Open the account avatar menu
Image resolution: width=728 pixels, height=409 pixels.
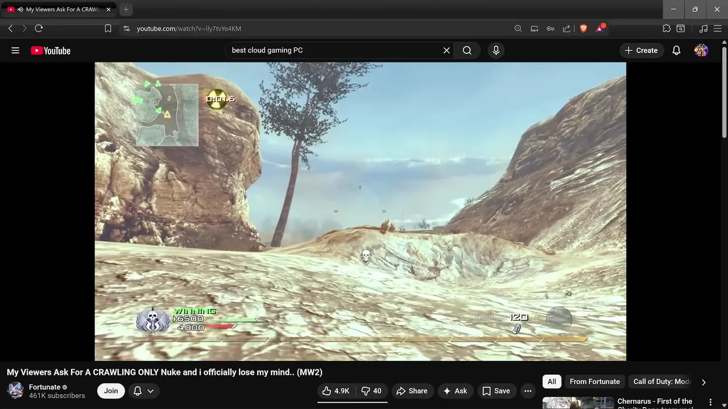pos(701,51)
